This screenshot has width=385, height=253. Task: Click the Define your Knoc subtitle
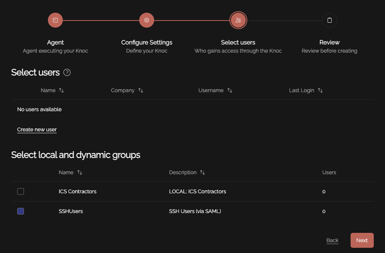[x=147, y=51]
